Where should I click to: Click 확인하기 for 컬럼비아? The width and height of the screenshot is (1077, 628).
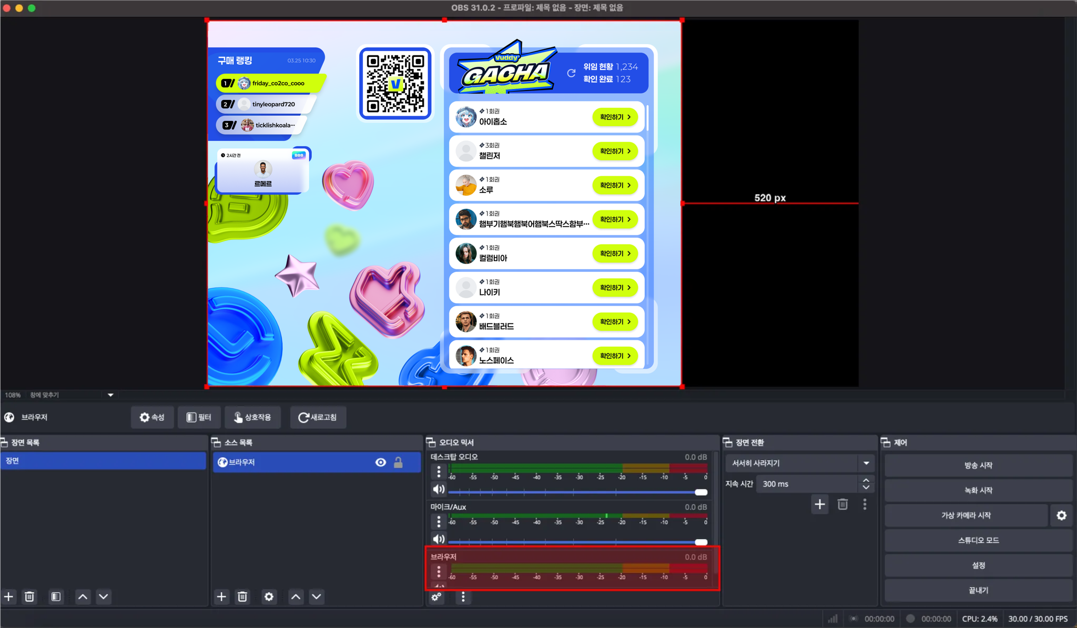pos(615,254)
